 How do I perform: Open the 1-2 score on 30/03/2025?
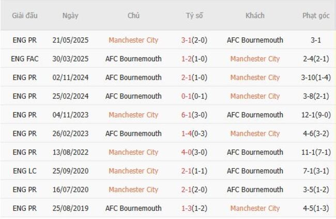pyautogui.click(x=188, y=59)
